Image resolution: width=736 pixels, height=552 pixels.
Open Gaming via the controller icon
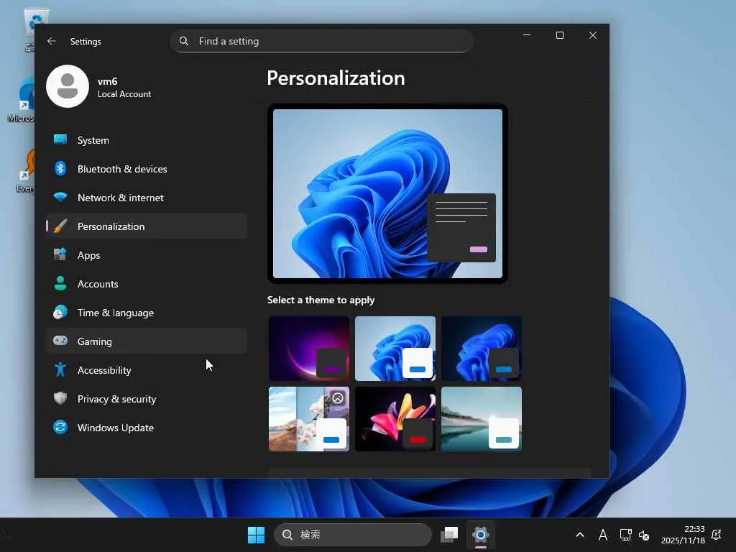[x=60, y=341]
